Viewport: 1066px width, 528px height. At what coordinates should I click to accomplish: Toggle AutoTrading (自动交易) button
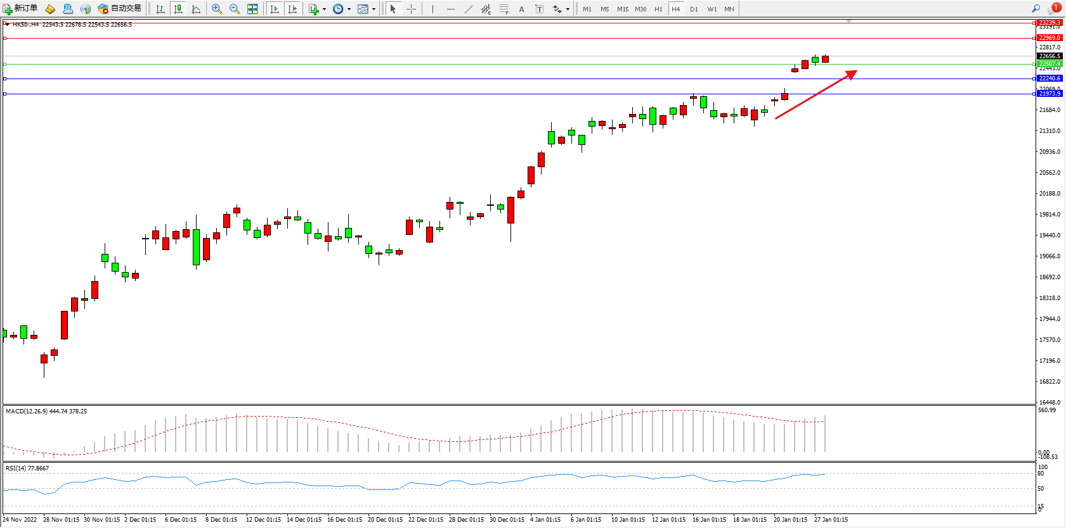click(119, 9)
